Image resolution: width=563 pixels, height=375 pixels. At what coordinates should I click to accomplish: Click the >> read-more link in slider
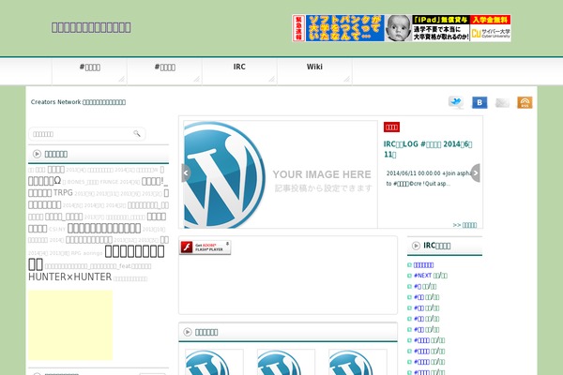[464, 225]
